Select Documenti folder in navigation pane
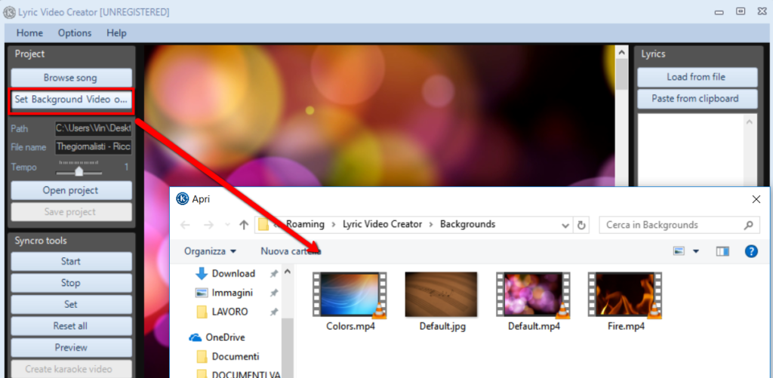Viewport: 773px width, 378px height. (236, 356)
